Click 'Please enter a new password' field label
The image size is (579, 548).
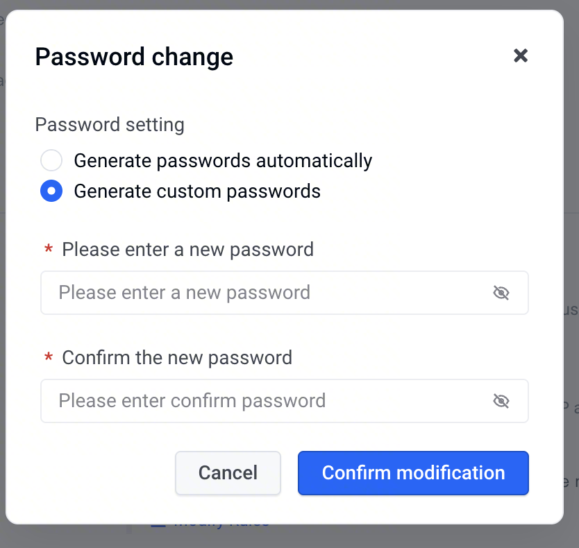coord(187,250)
